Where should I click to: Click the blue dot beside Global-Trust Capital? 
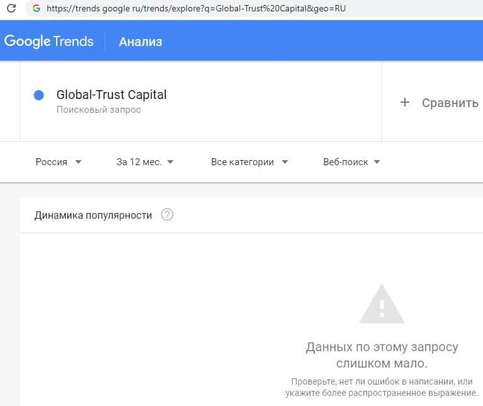pos(38,95)
